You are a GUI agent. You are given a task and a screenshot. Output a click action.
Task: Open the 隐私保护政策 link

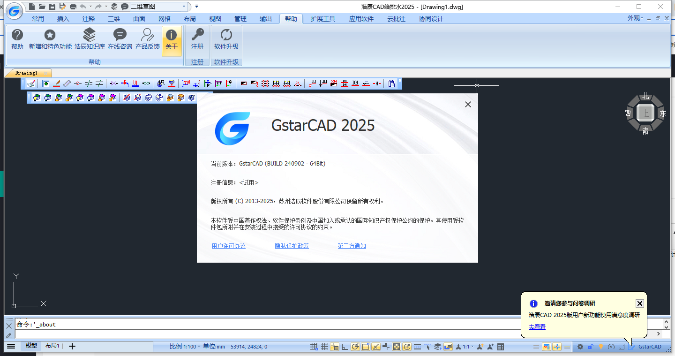click(292, 246)
